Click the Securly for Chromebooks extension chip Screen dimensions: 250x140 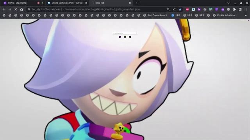point(44,9)
